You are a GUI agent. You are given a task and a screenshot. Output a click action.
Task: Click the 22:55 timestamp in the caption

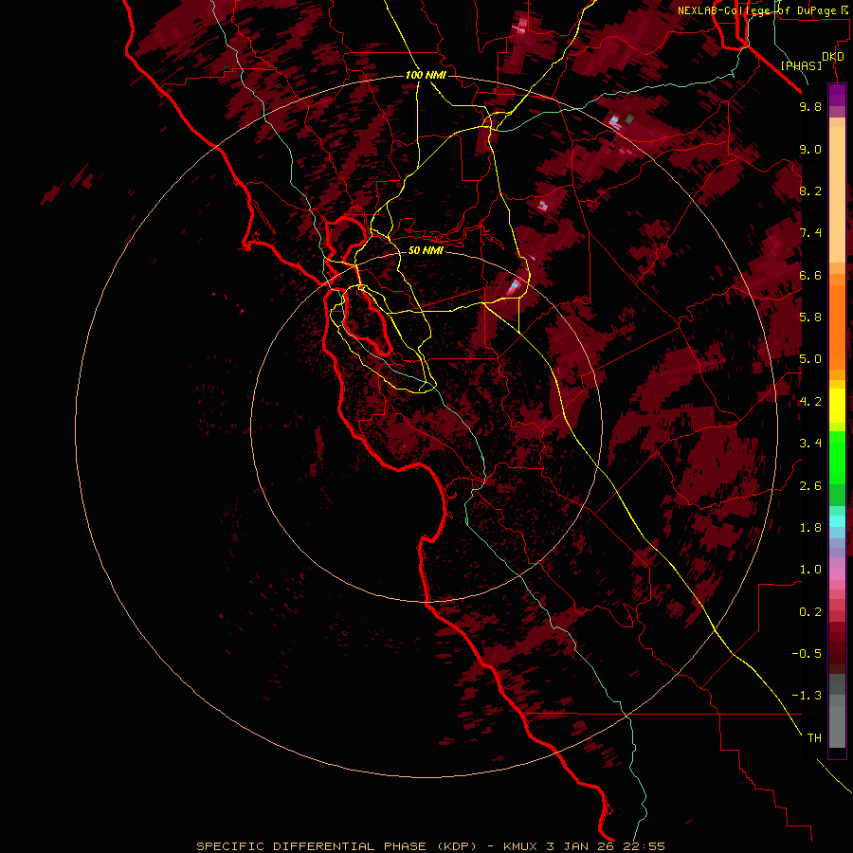point(645,846)
